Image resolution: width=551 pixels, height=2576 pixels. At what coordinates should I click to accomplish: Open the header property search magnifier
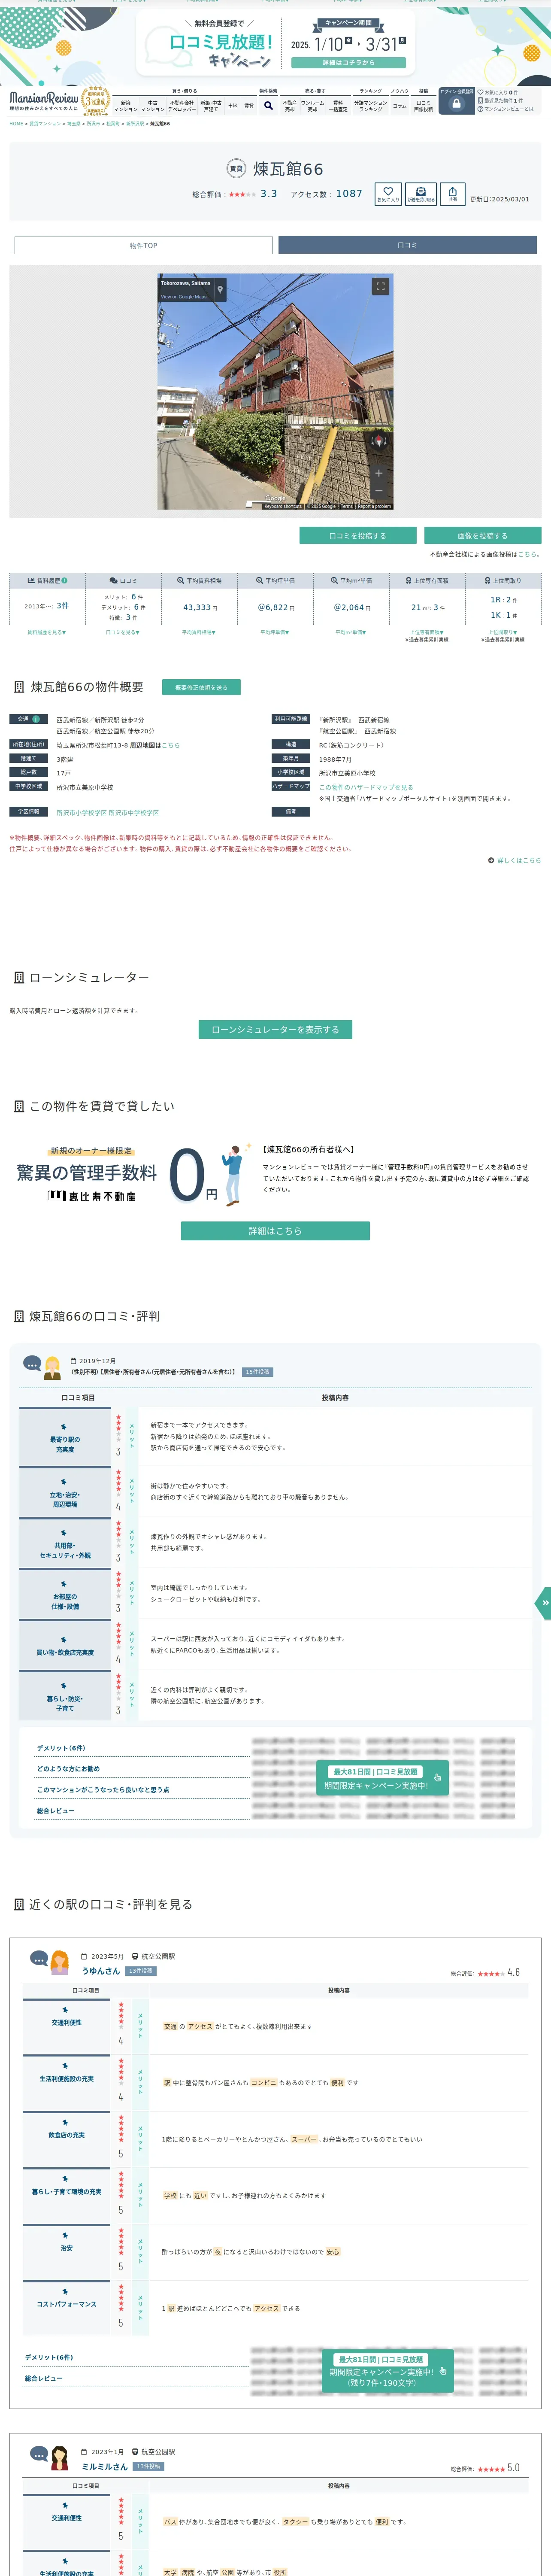[268, 105]
